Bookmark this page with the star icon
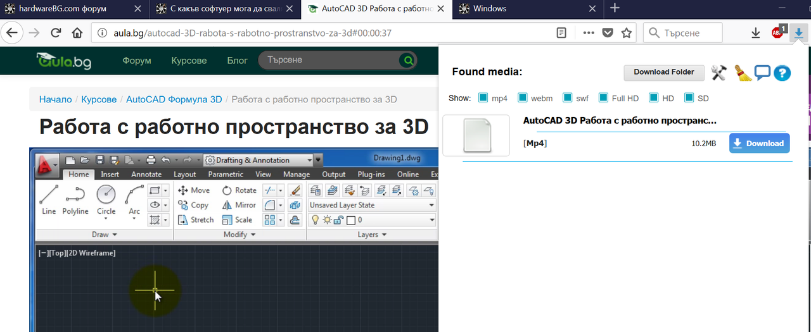Image resolution: width=811 pixels, height=332 pixels. click(627, 33)
